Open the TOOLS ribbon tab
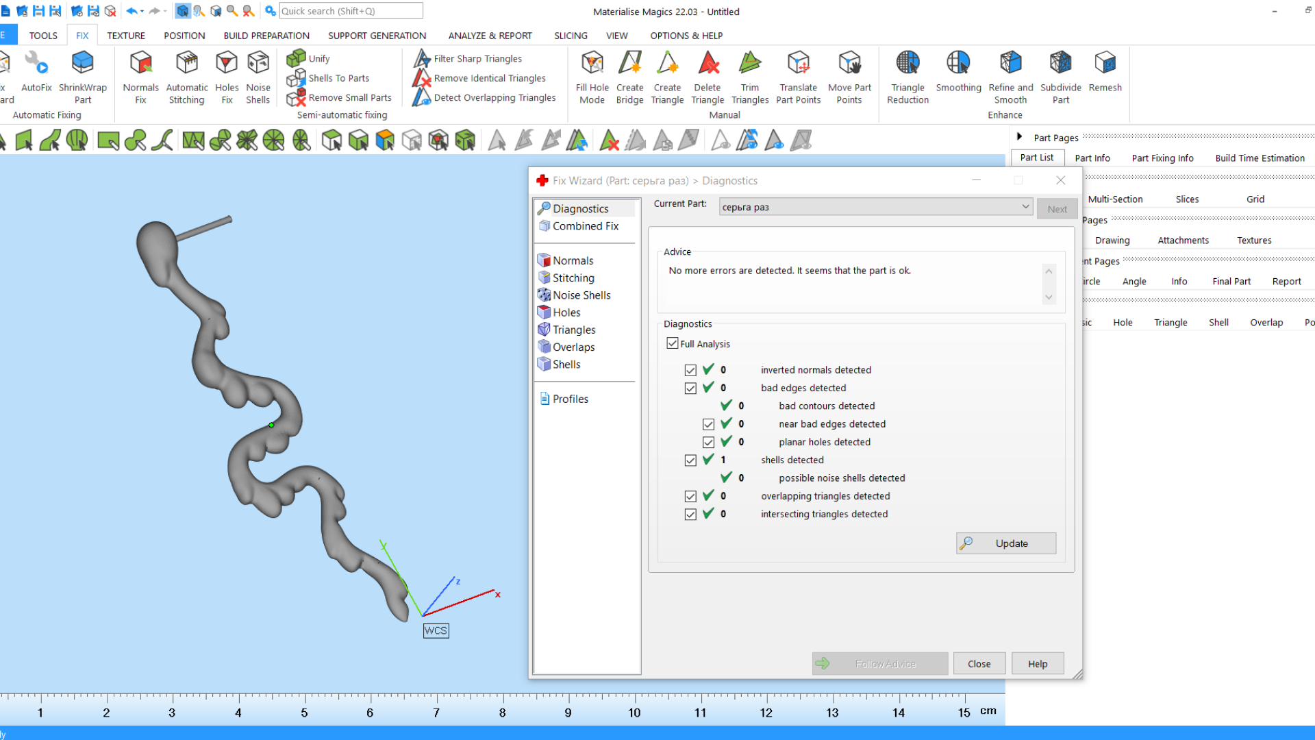This screenshot has height=740, width=1315. (43, 36)
